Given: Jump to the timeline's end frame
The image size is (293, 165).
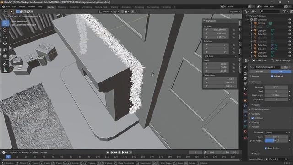Looking at the screenshot, I should point(130,152).
